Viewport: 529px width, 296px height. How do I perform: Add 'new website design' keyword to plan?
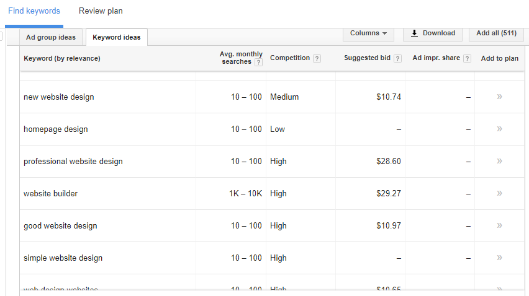[x=499, y=97]
